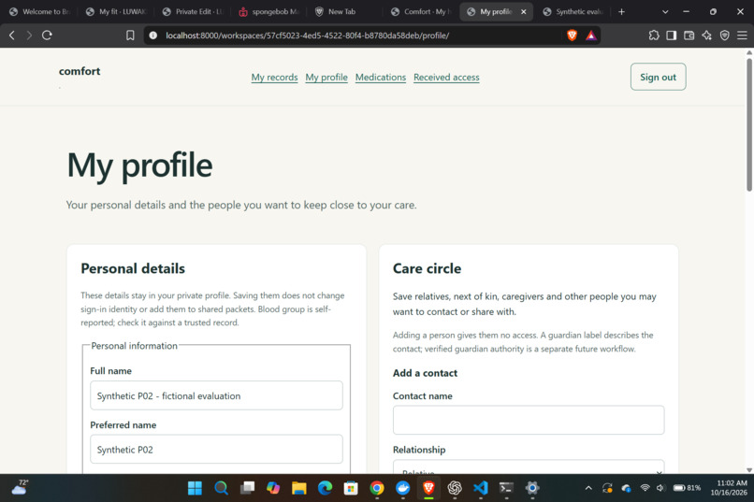
Task: Show hidden system tray icons
Action: tap(588, 488)
